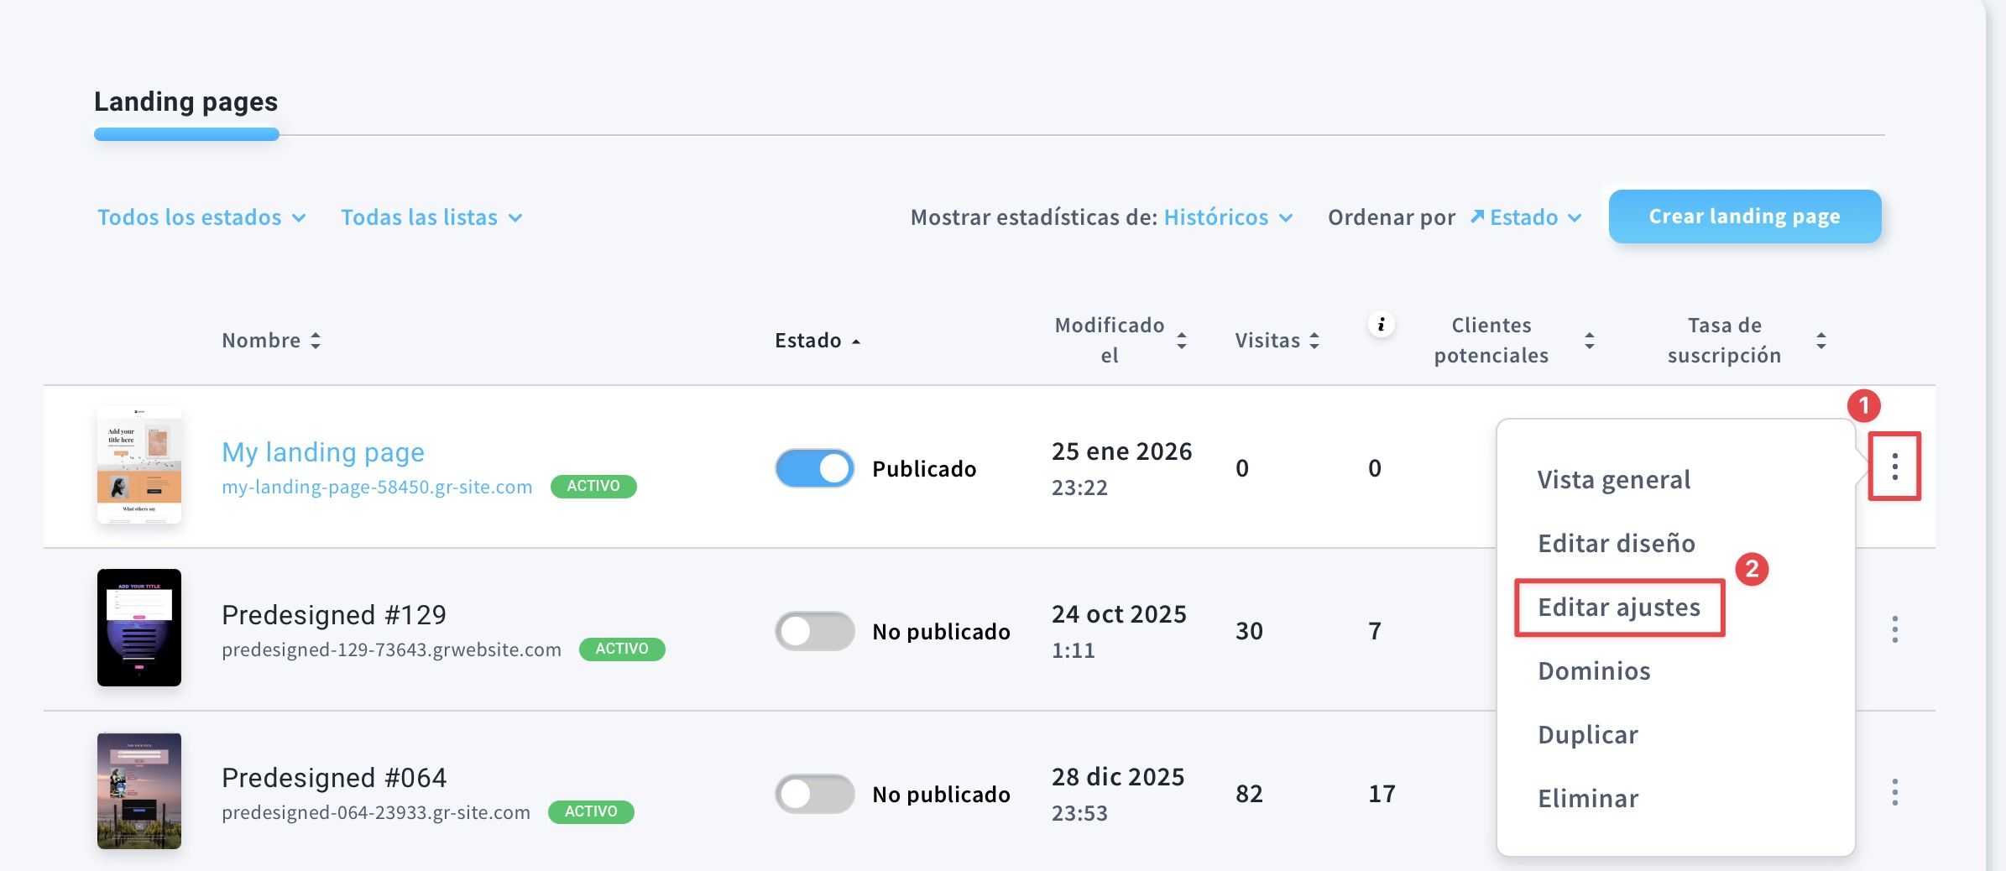Open three-dot menu for Predesigned #129
The width and height of the screenshot is (2006, 871).
click(1894, 629)
